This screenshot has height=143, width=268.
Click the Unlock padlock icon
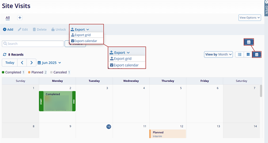pos(53,30)
